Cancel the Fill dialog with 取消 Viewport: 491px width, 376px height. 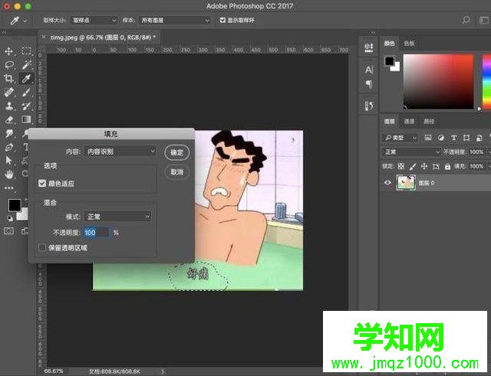[176, 172]
